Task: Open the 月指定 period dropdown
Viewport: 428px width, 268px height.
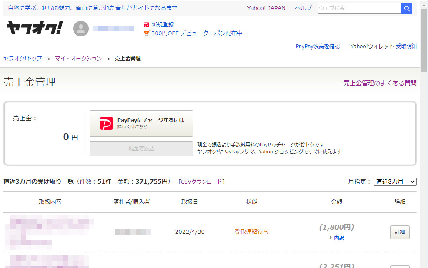Action: point(395,182)
